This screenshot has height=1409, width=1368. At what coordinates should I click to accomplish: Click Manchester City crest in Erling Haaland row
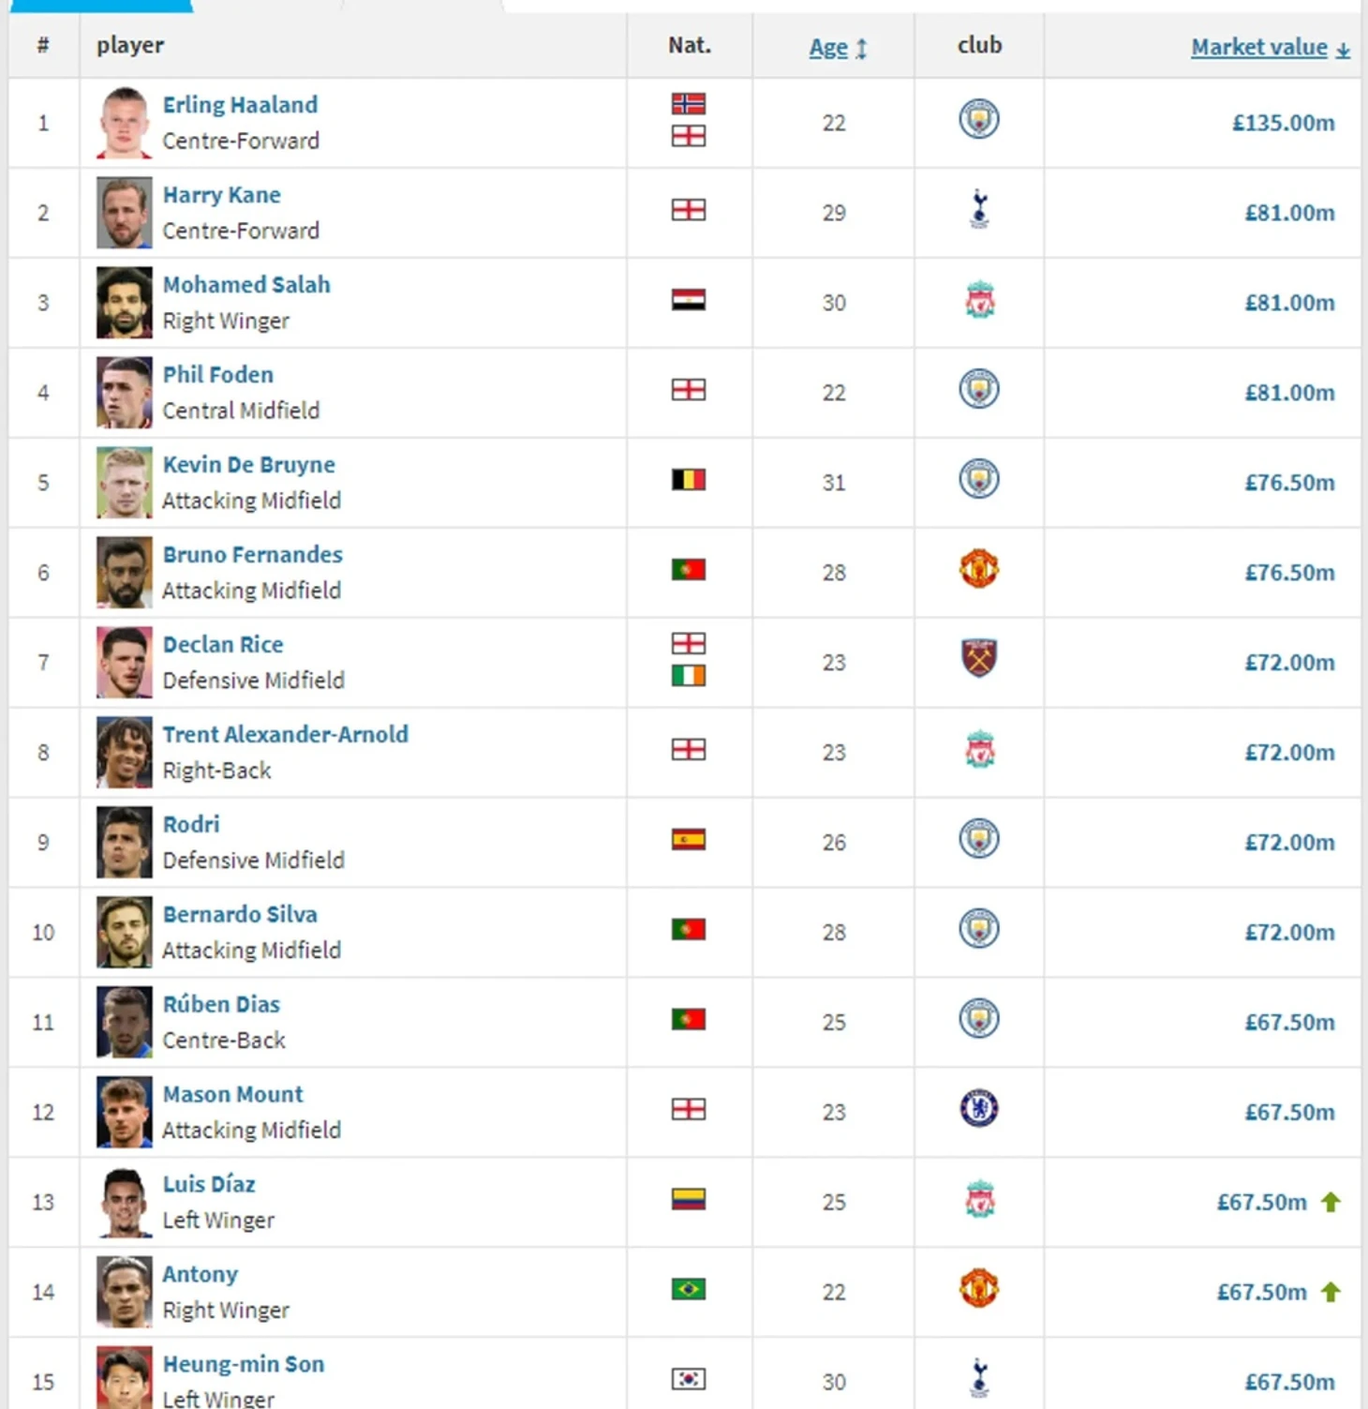[x=979, y=120]
